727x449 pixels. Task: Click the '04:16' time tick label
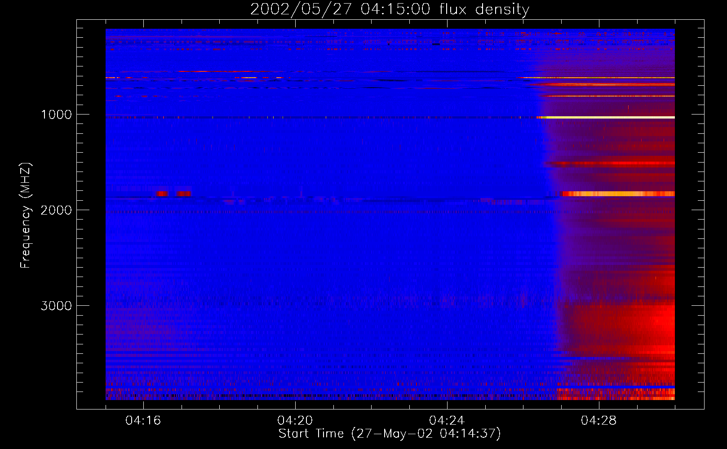143,421
